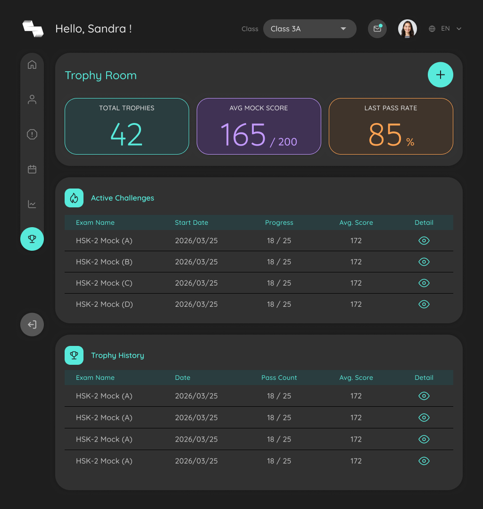Viewport: 483px width, 509px height.
Task: Click the Pass Count column header
Action: point(279,378)
